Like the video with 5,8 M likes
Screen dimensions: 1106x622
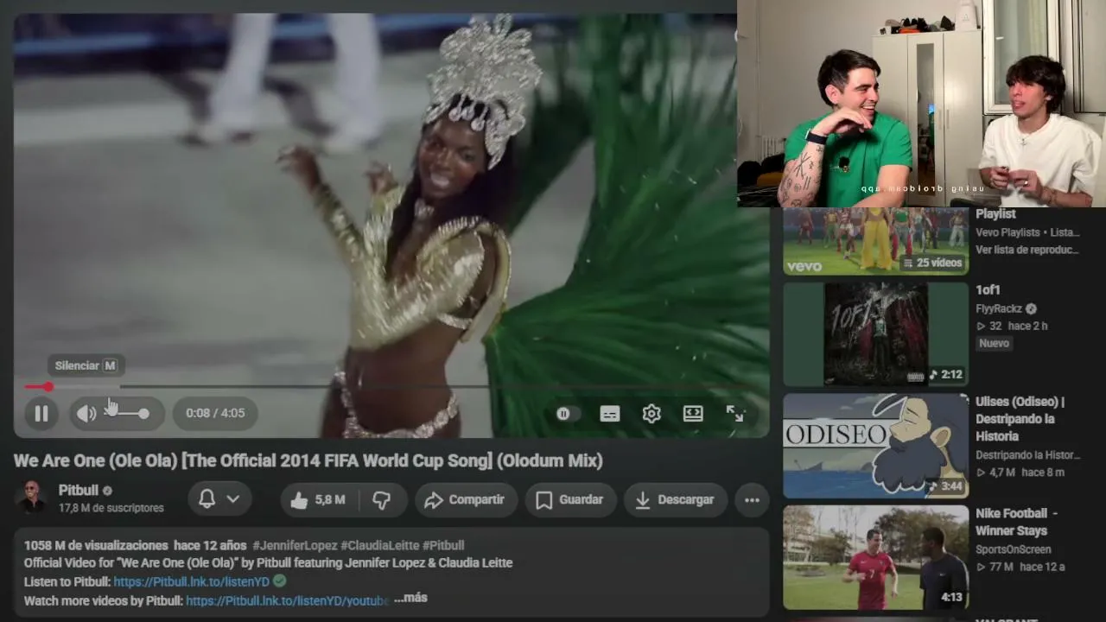coord(317,499)
